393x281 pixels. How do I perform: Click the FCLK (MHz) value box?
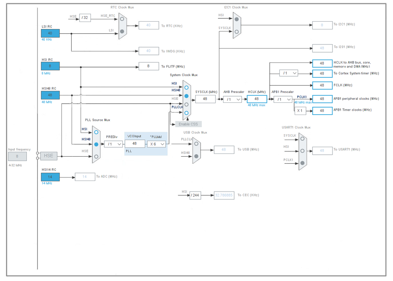point(322,86)
